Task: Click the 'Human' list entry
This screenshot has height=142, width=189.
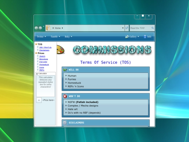Action: [72, 76]
